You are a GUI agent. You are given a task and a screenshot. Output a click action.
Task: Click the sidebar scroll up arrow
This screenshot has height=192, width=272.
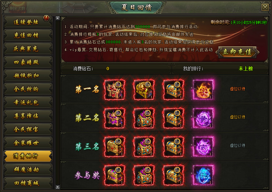pyautogui.click(x=58, y=18)
